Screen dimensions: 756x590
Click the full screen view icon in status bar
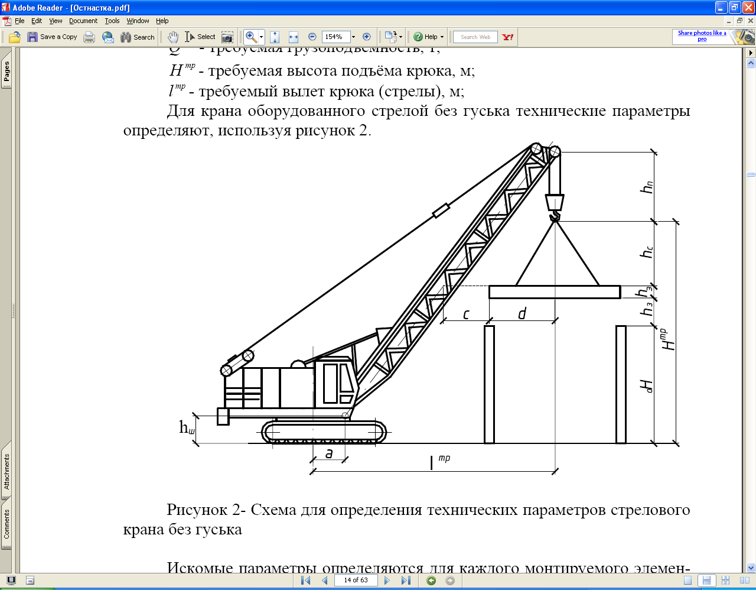(x=11, y=581)
